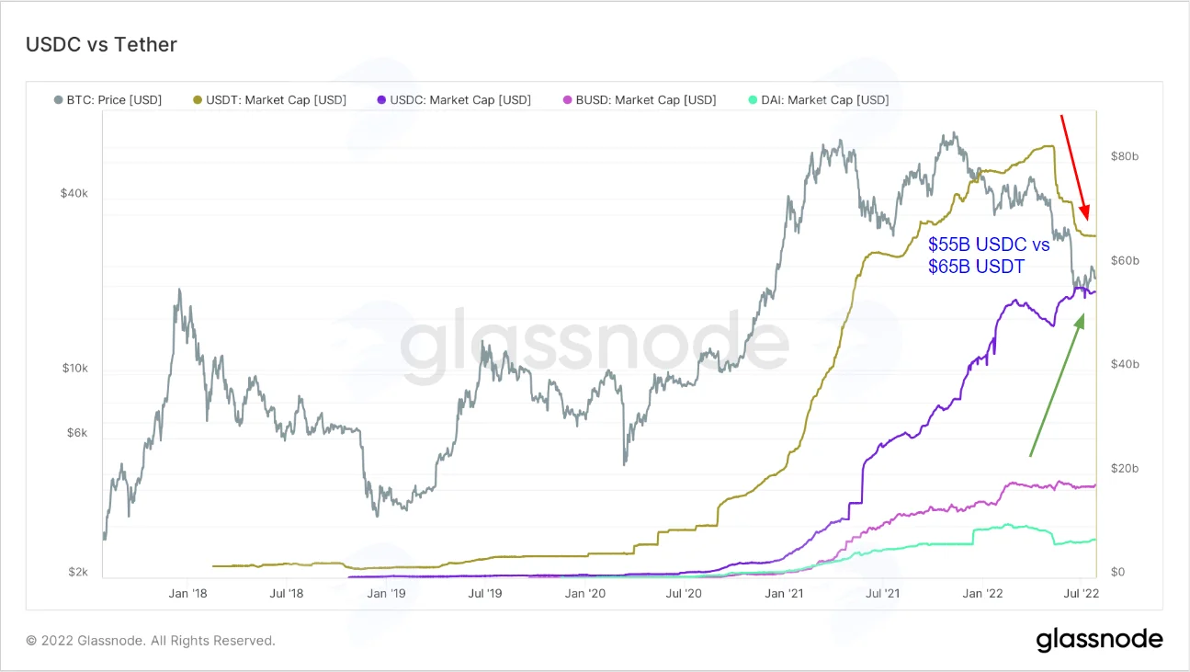The image size is (1190, 672).
Task: Click the glassnode logo at bottom right
Action: [1100, 640]
